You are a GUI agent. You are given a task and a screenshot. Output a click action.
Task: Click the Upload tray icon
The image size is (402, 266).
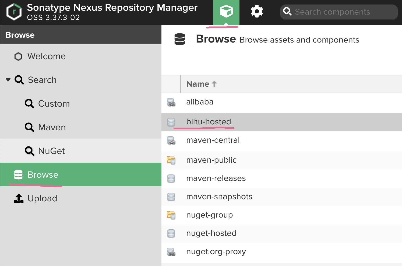(19, 198)
